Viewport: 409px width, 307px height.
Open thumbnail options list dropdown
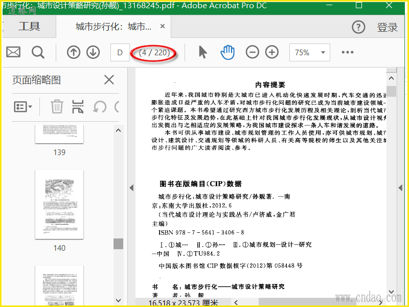pyautogui.click(x=23, y=106)
